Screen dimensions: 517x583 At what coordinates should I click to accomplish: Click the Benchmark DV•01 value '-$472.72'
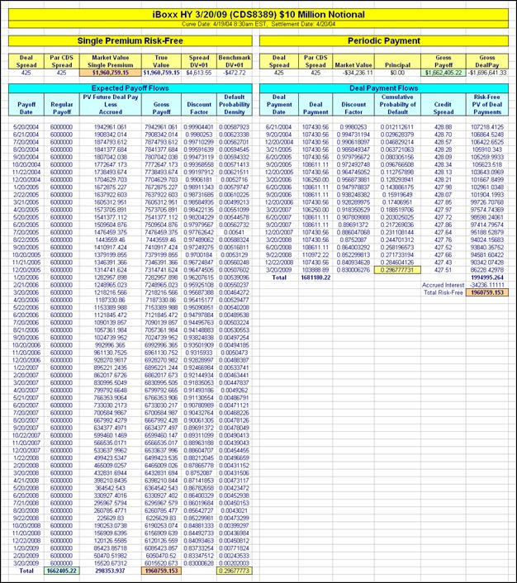(x=235, y=73)
